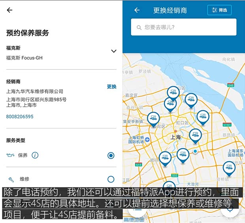Tap back arrow beside 更换经销商 title
Viewport: 245px width, 223px height.
137,10
